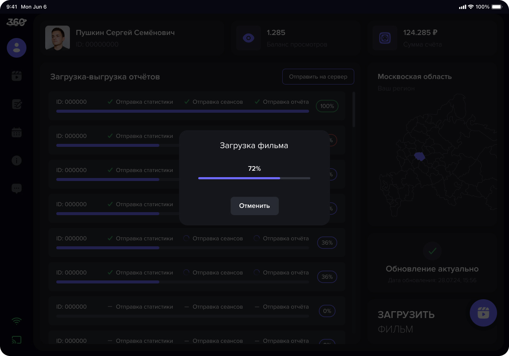Click the profile photo of Пушкин Сергей
The image size is (509, 356).
(58, 38)
